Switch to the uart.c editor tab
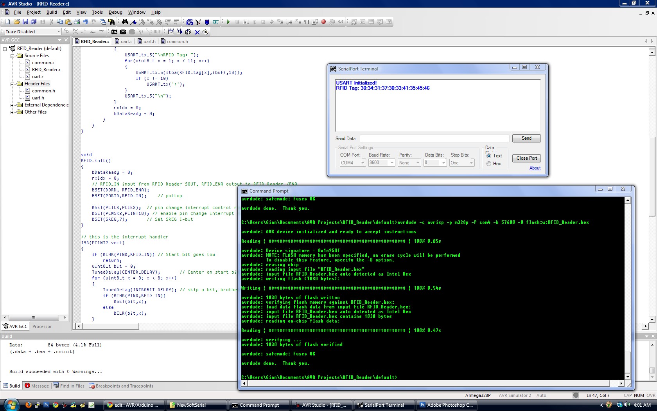Viewport: 657px width, 411px height. (x=124, y=41)
